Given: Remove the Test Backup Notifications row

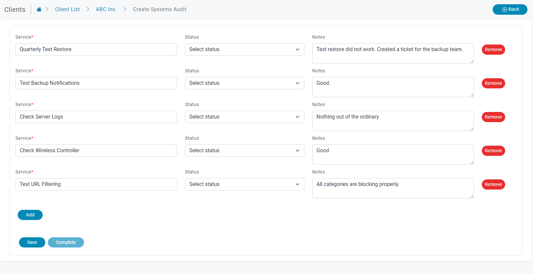Looking at the screenshot, I should point(493,83).
